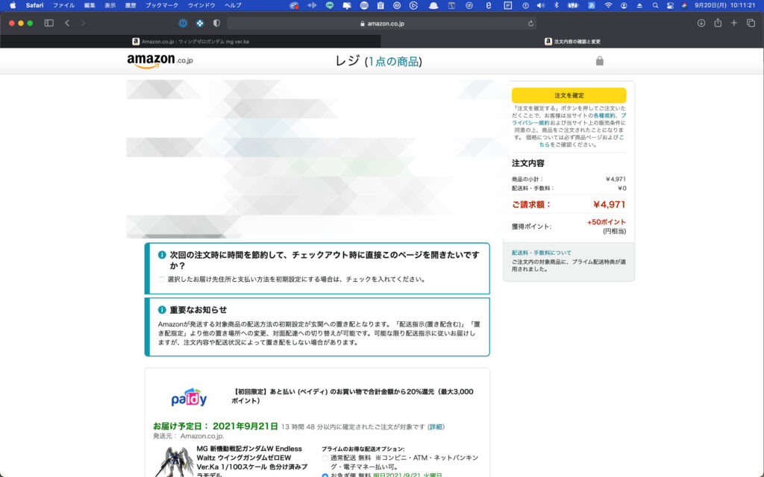
Task: Open the 各種規約 link
Action: pos(604,116)
